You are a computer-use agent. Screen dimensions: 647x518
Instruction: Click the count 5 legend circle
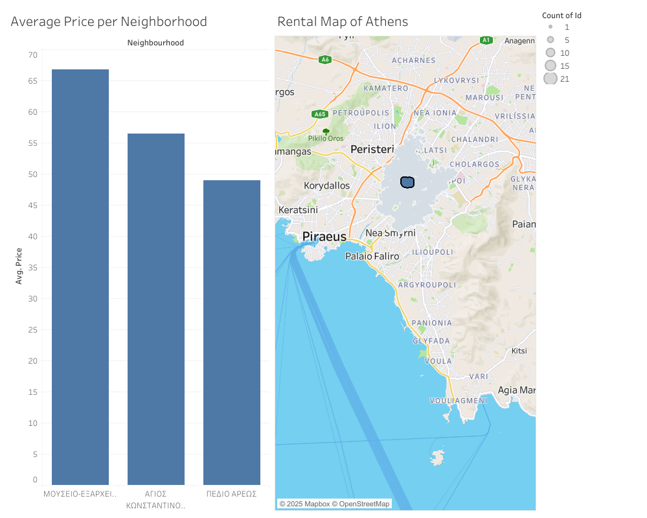point(551,40)
